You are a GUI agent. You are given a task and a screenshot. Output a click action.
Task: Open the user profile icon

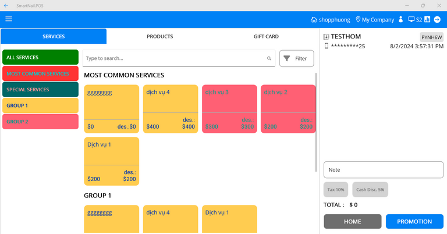(x=400, y=20)
